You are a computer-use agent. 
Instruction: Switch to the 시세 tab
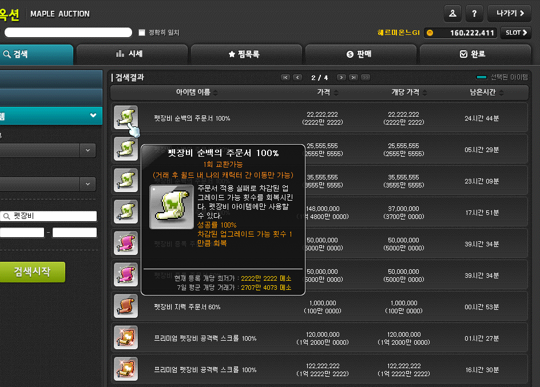(132, 54)
